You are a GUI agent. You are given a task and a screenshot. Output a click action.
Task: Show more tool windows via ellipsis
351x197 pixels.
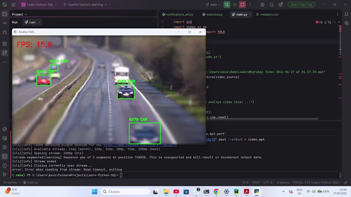[4, 62]
